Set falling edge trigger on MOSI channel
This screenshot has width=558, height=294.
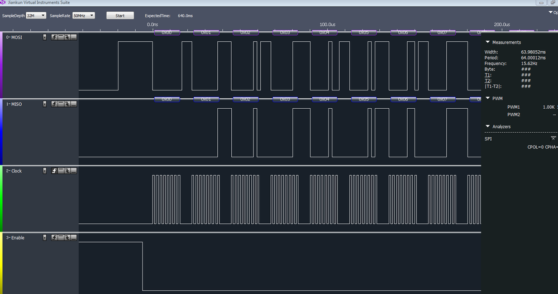click(67, 37)
